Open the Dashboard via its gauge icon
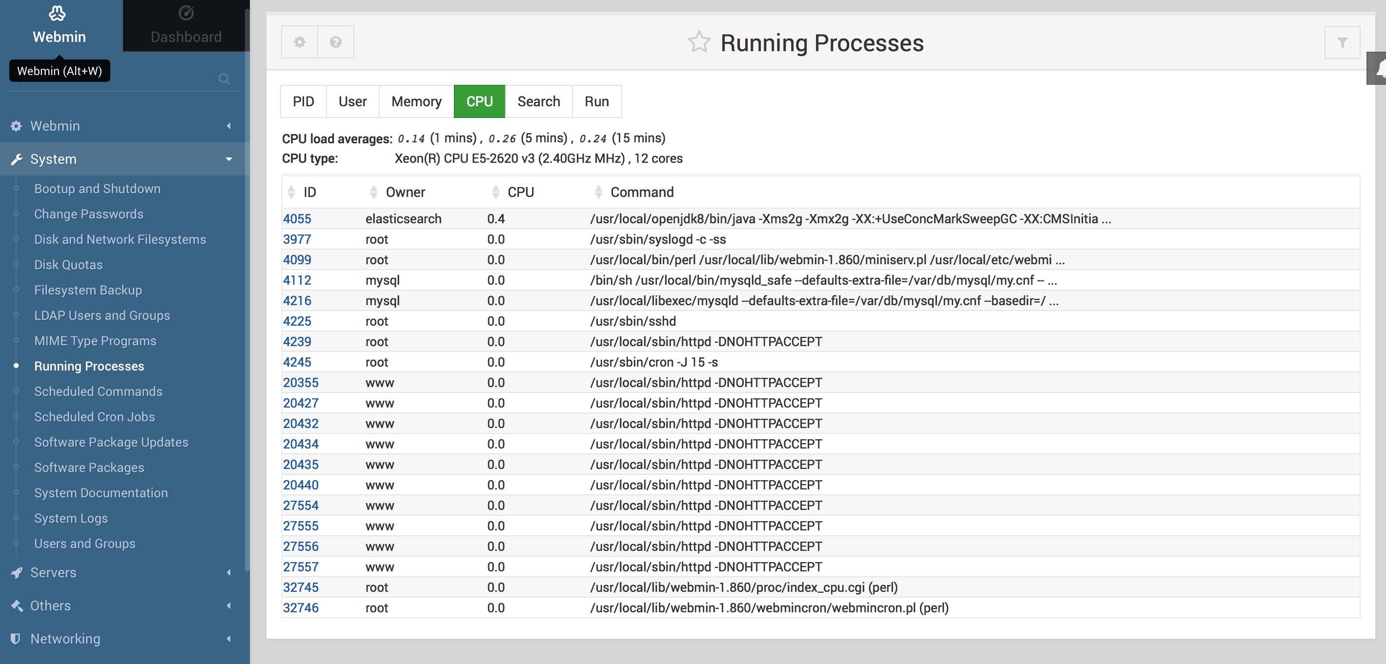 click(x=185, y=13)
